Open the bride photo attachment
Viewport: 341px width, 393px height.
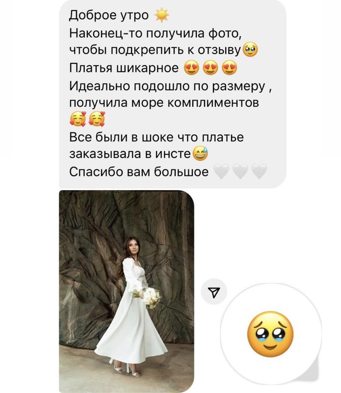pos(127,291)
